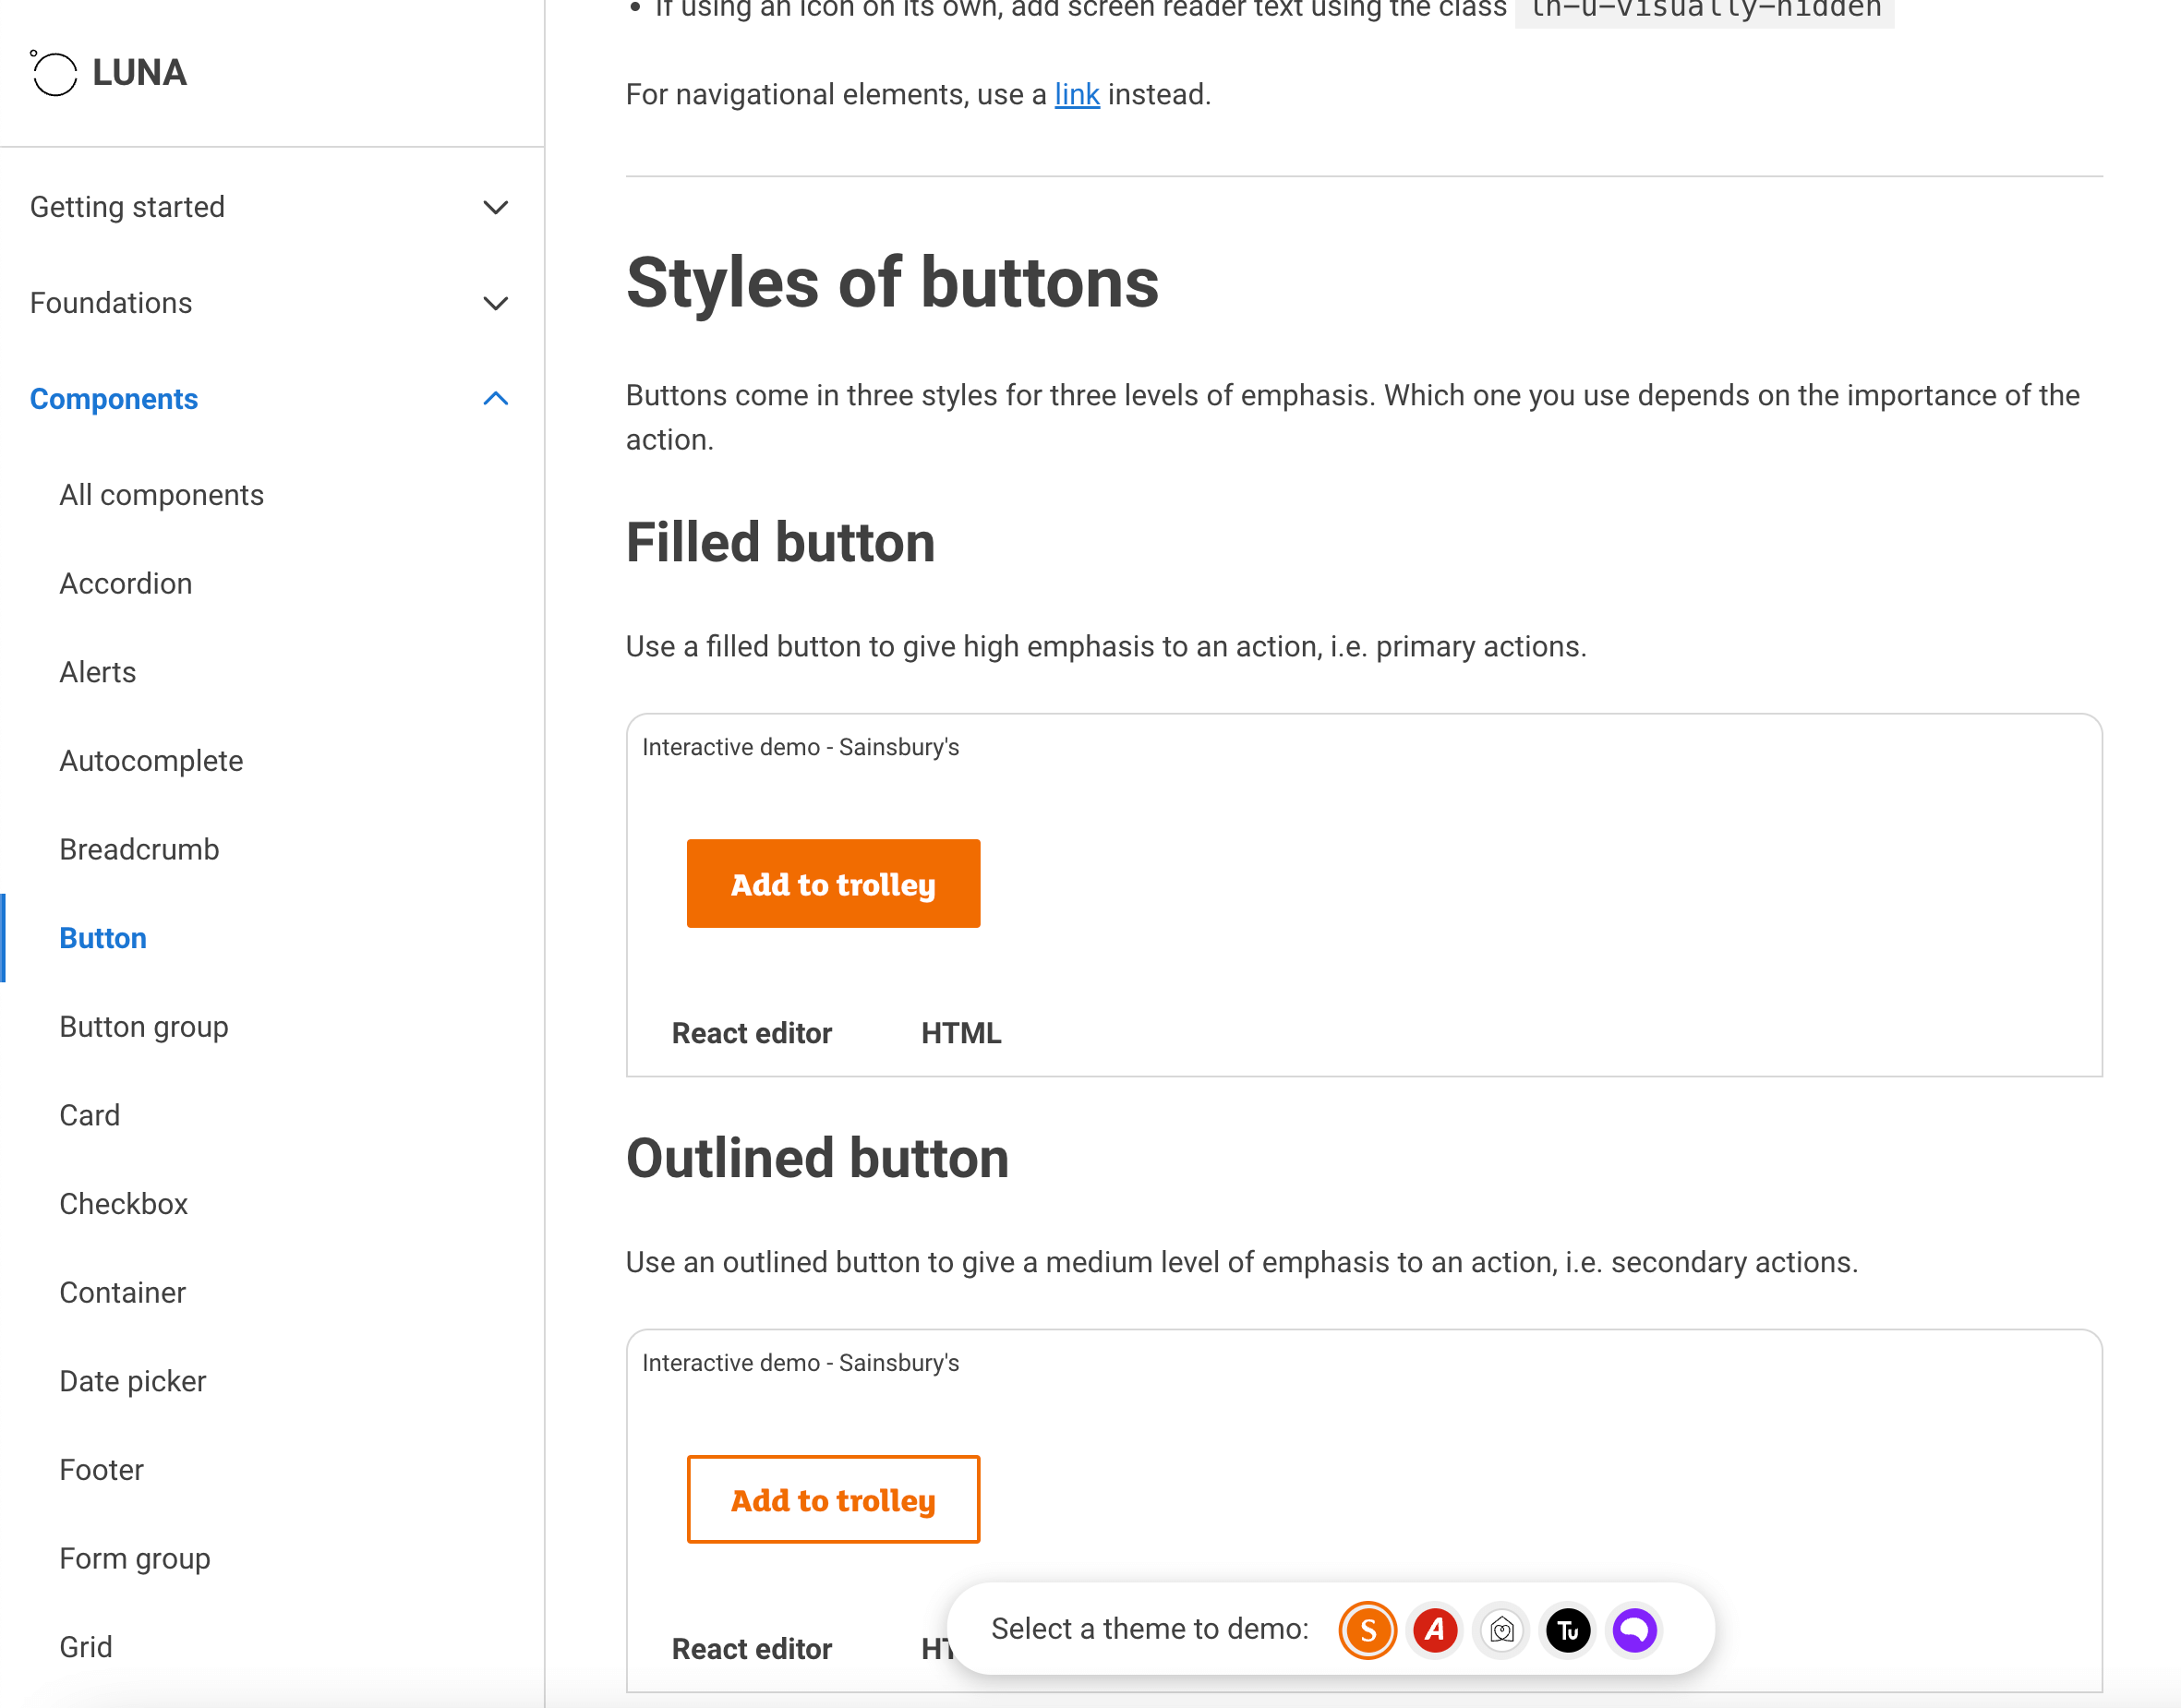Open the Date picker component page

[x=132, y=1381]
